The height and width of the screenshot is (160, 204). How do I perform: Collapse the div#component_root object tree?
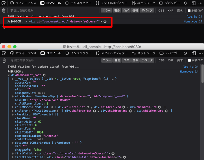[x=9, y=75]
